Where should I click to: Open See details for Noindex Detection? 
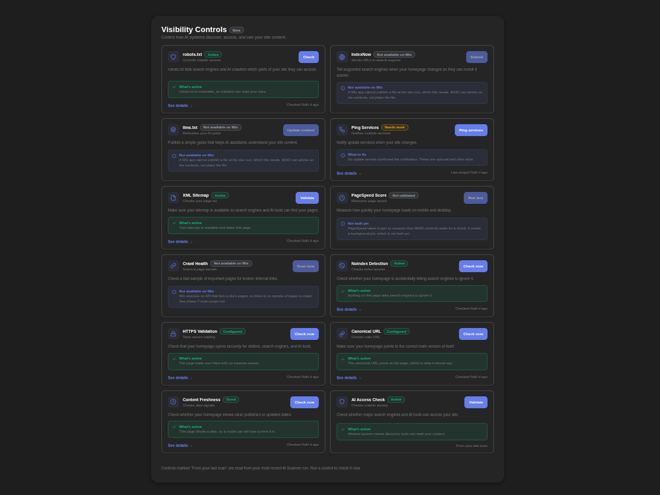[x=349, y=309]
